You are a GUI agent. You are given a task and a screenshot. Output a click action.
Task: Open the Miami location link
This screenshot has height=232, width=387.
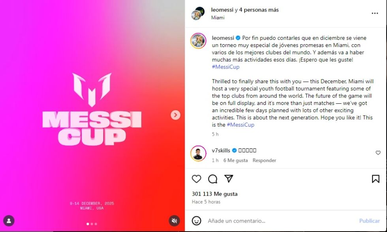(x=218, y=17)
